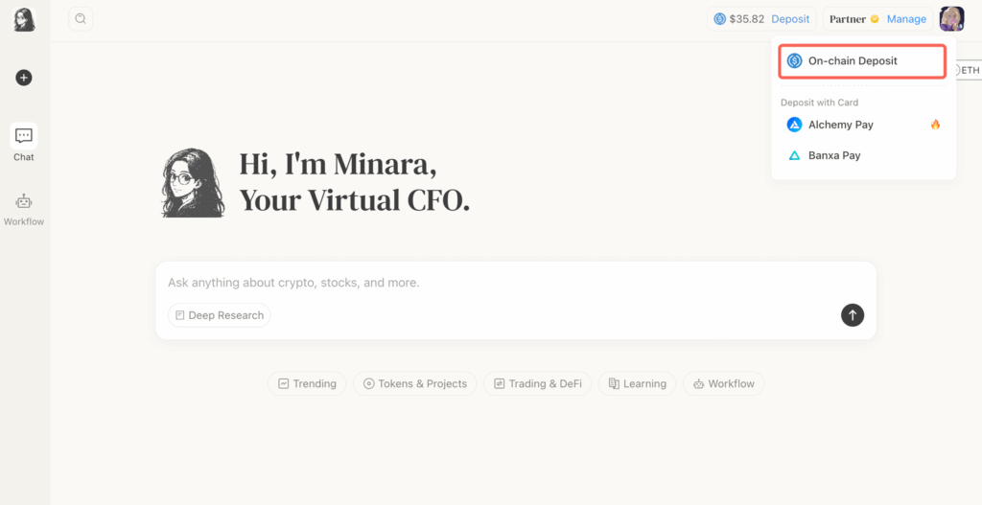Click the Deposit link in header
982x505 pixels.
click(790, 19)
